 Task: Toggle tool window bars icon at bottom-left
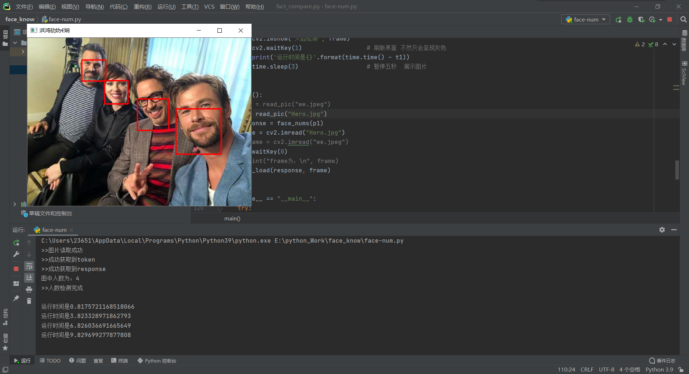(x=5, y=369)
